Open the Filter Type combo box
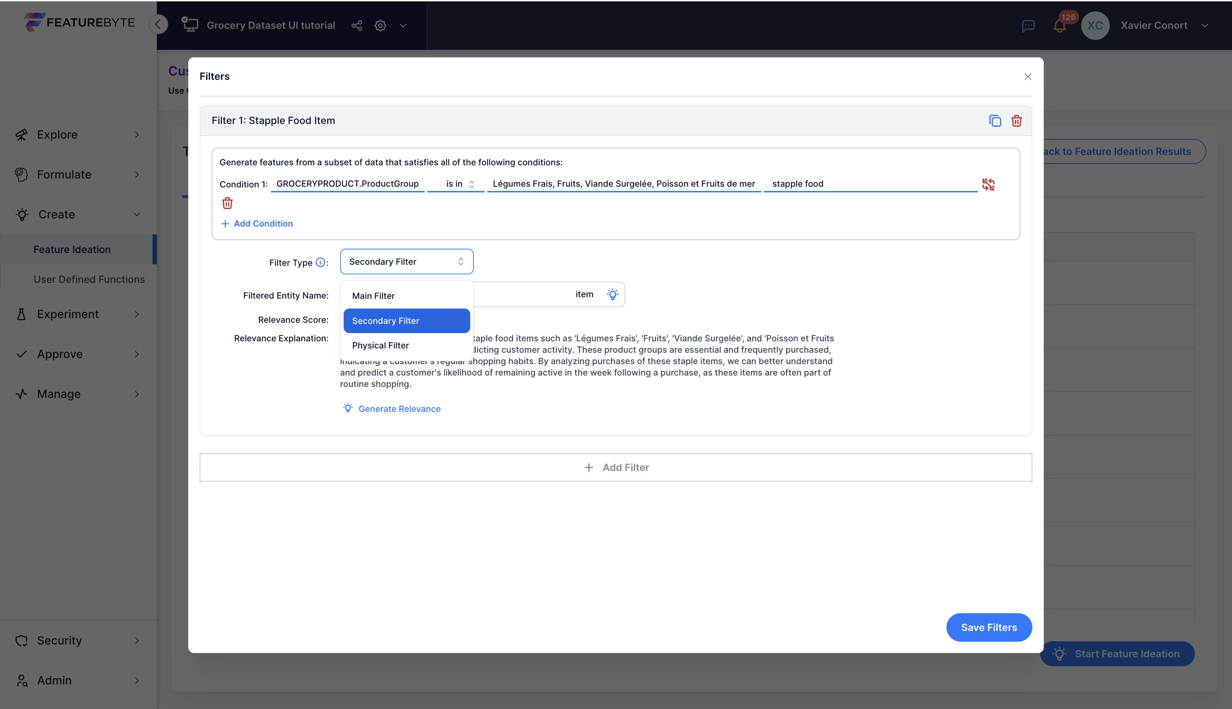This screenshot has width=1232, height=709. pos(406,262)
